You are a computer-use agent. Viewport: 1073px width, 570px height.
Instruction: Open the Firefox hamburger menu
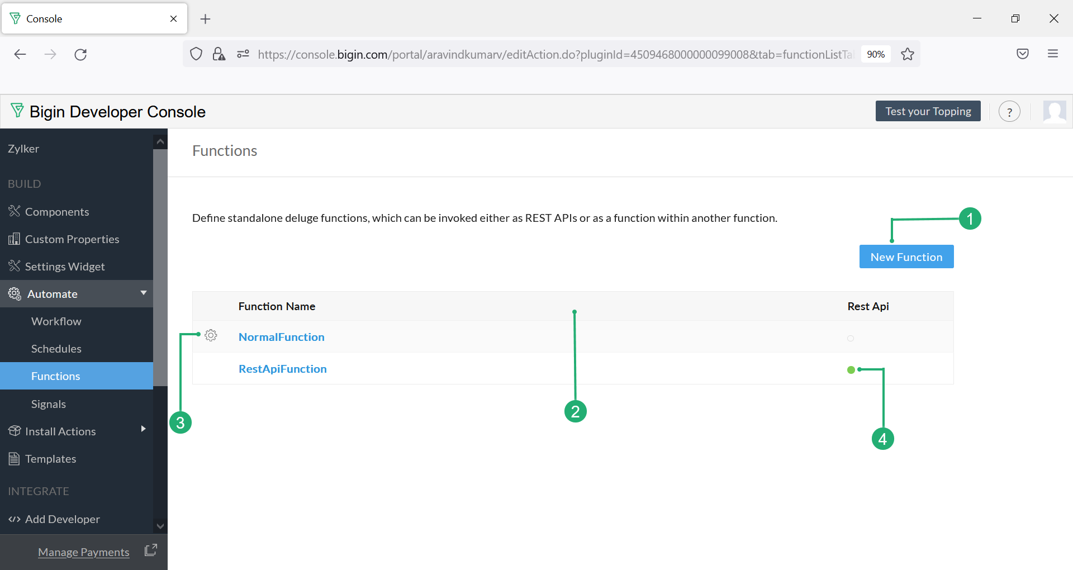point(1053,54)
